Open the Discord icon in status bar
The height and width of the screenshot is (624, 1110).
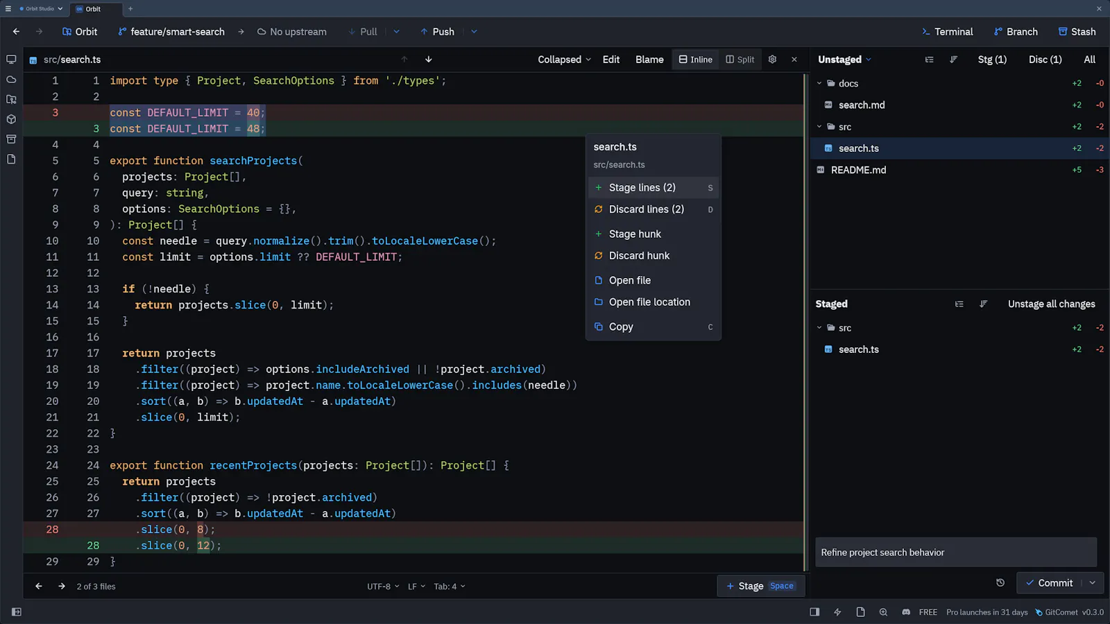click(x=906, y=612)
